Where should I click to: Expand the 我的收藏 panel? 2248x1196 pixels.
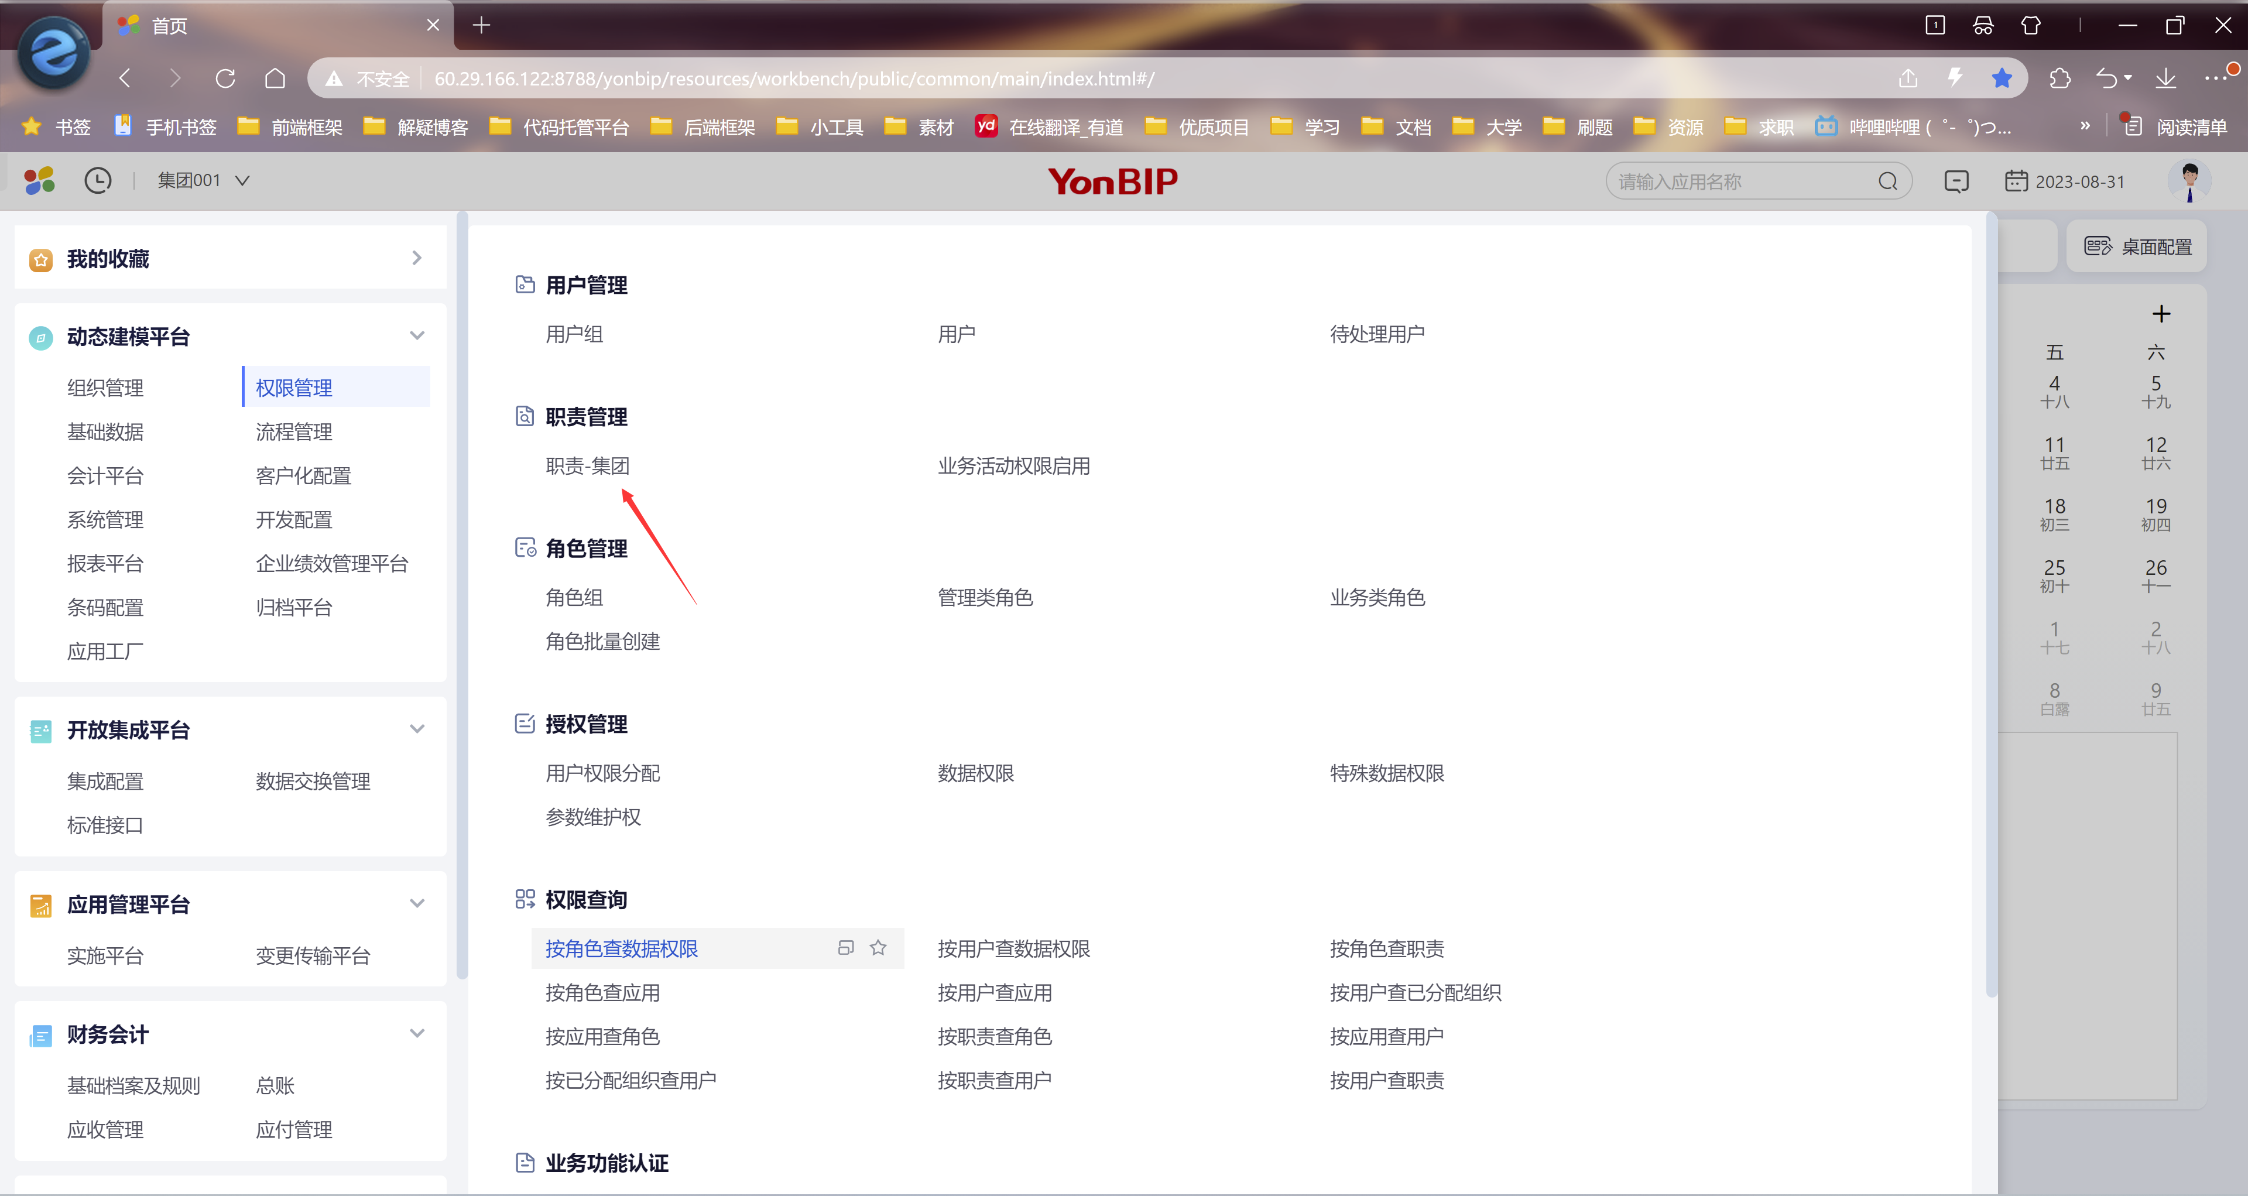click(416, 258)
